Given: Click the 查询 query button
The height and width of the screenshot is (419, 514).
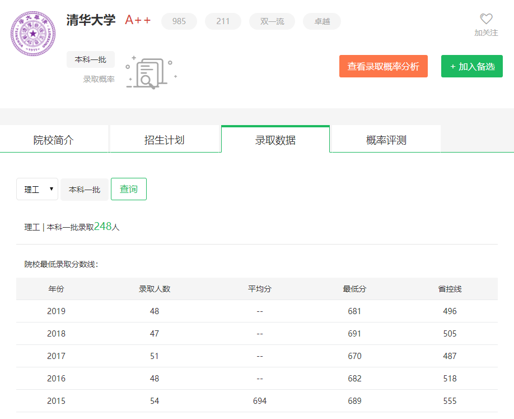Looking at the screenshot, I should pos(129,189).
